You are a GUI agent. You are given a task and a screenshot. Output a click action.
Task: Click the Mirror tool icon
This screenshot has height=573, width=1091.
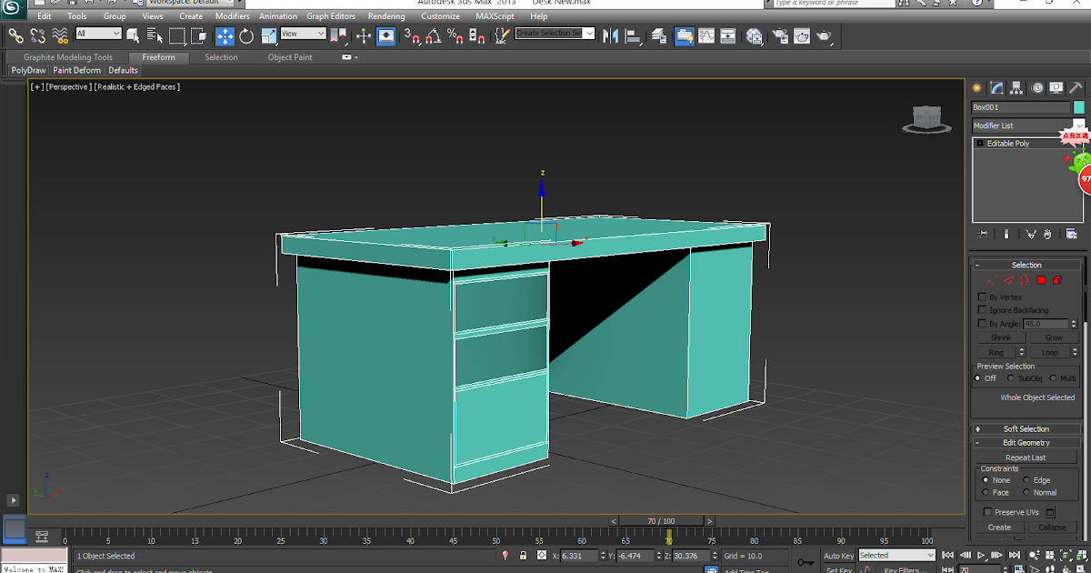610,36
